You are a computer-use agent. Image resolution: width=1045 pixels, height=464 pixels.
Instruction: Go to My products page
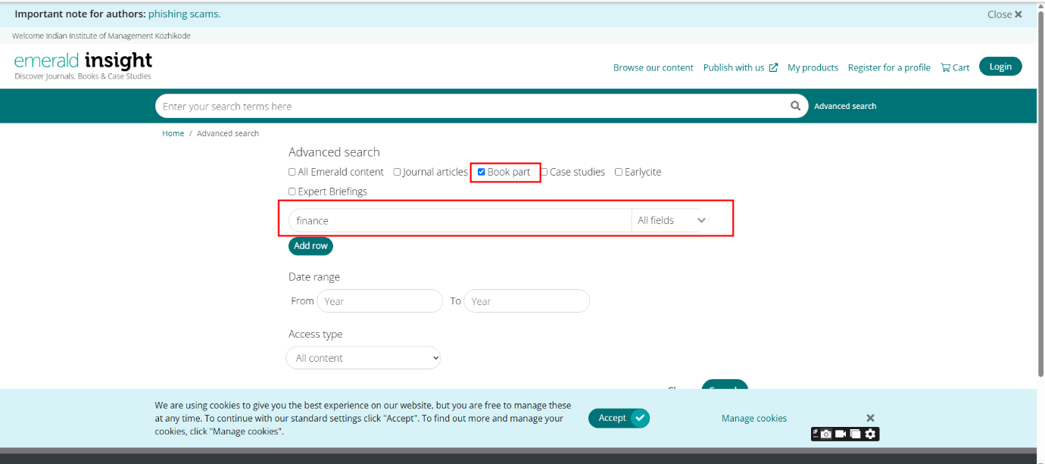[813, 67]
